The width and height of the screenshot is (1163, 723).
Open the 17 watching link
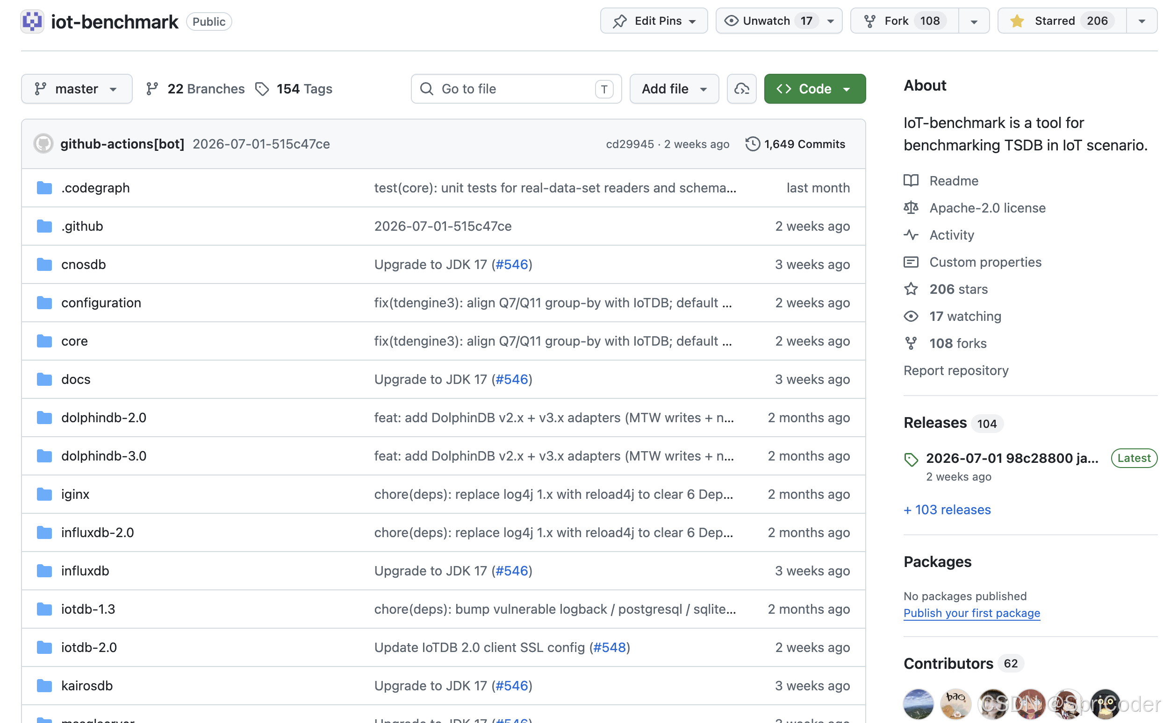coord(966,317)
